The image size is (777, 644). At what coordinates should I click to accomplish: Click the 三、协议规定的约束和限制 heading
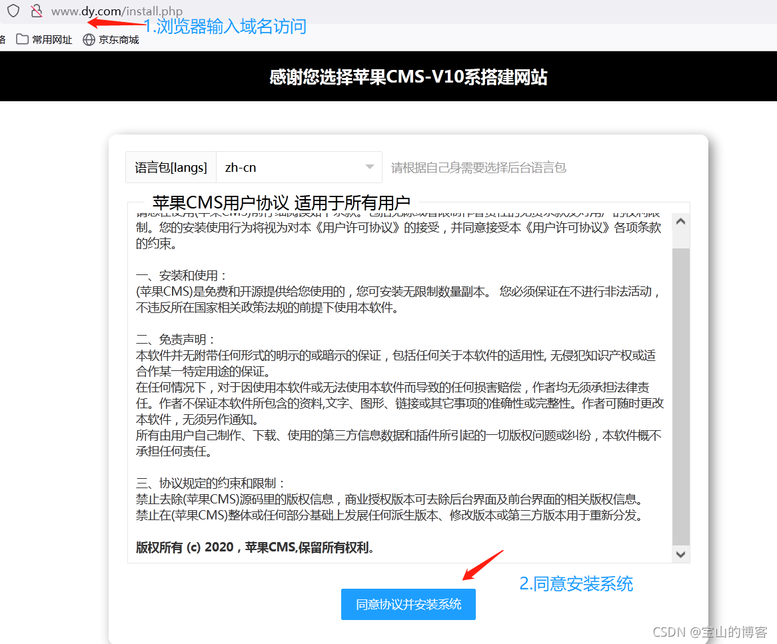[211, 483]
